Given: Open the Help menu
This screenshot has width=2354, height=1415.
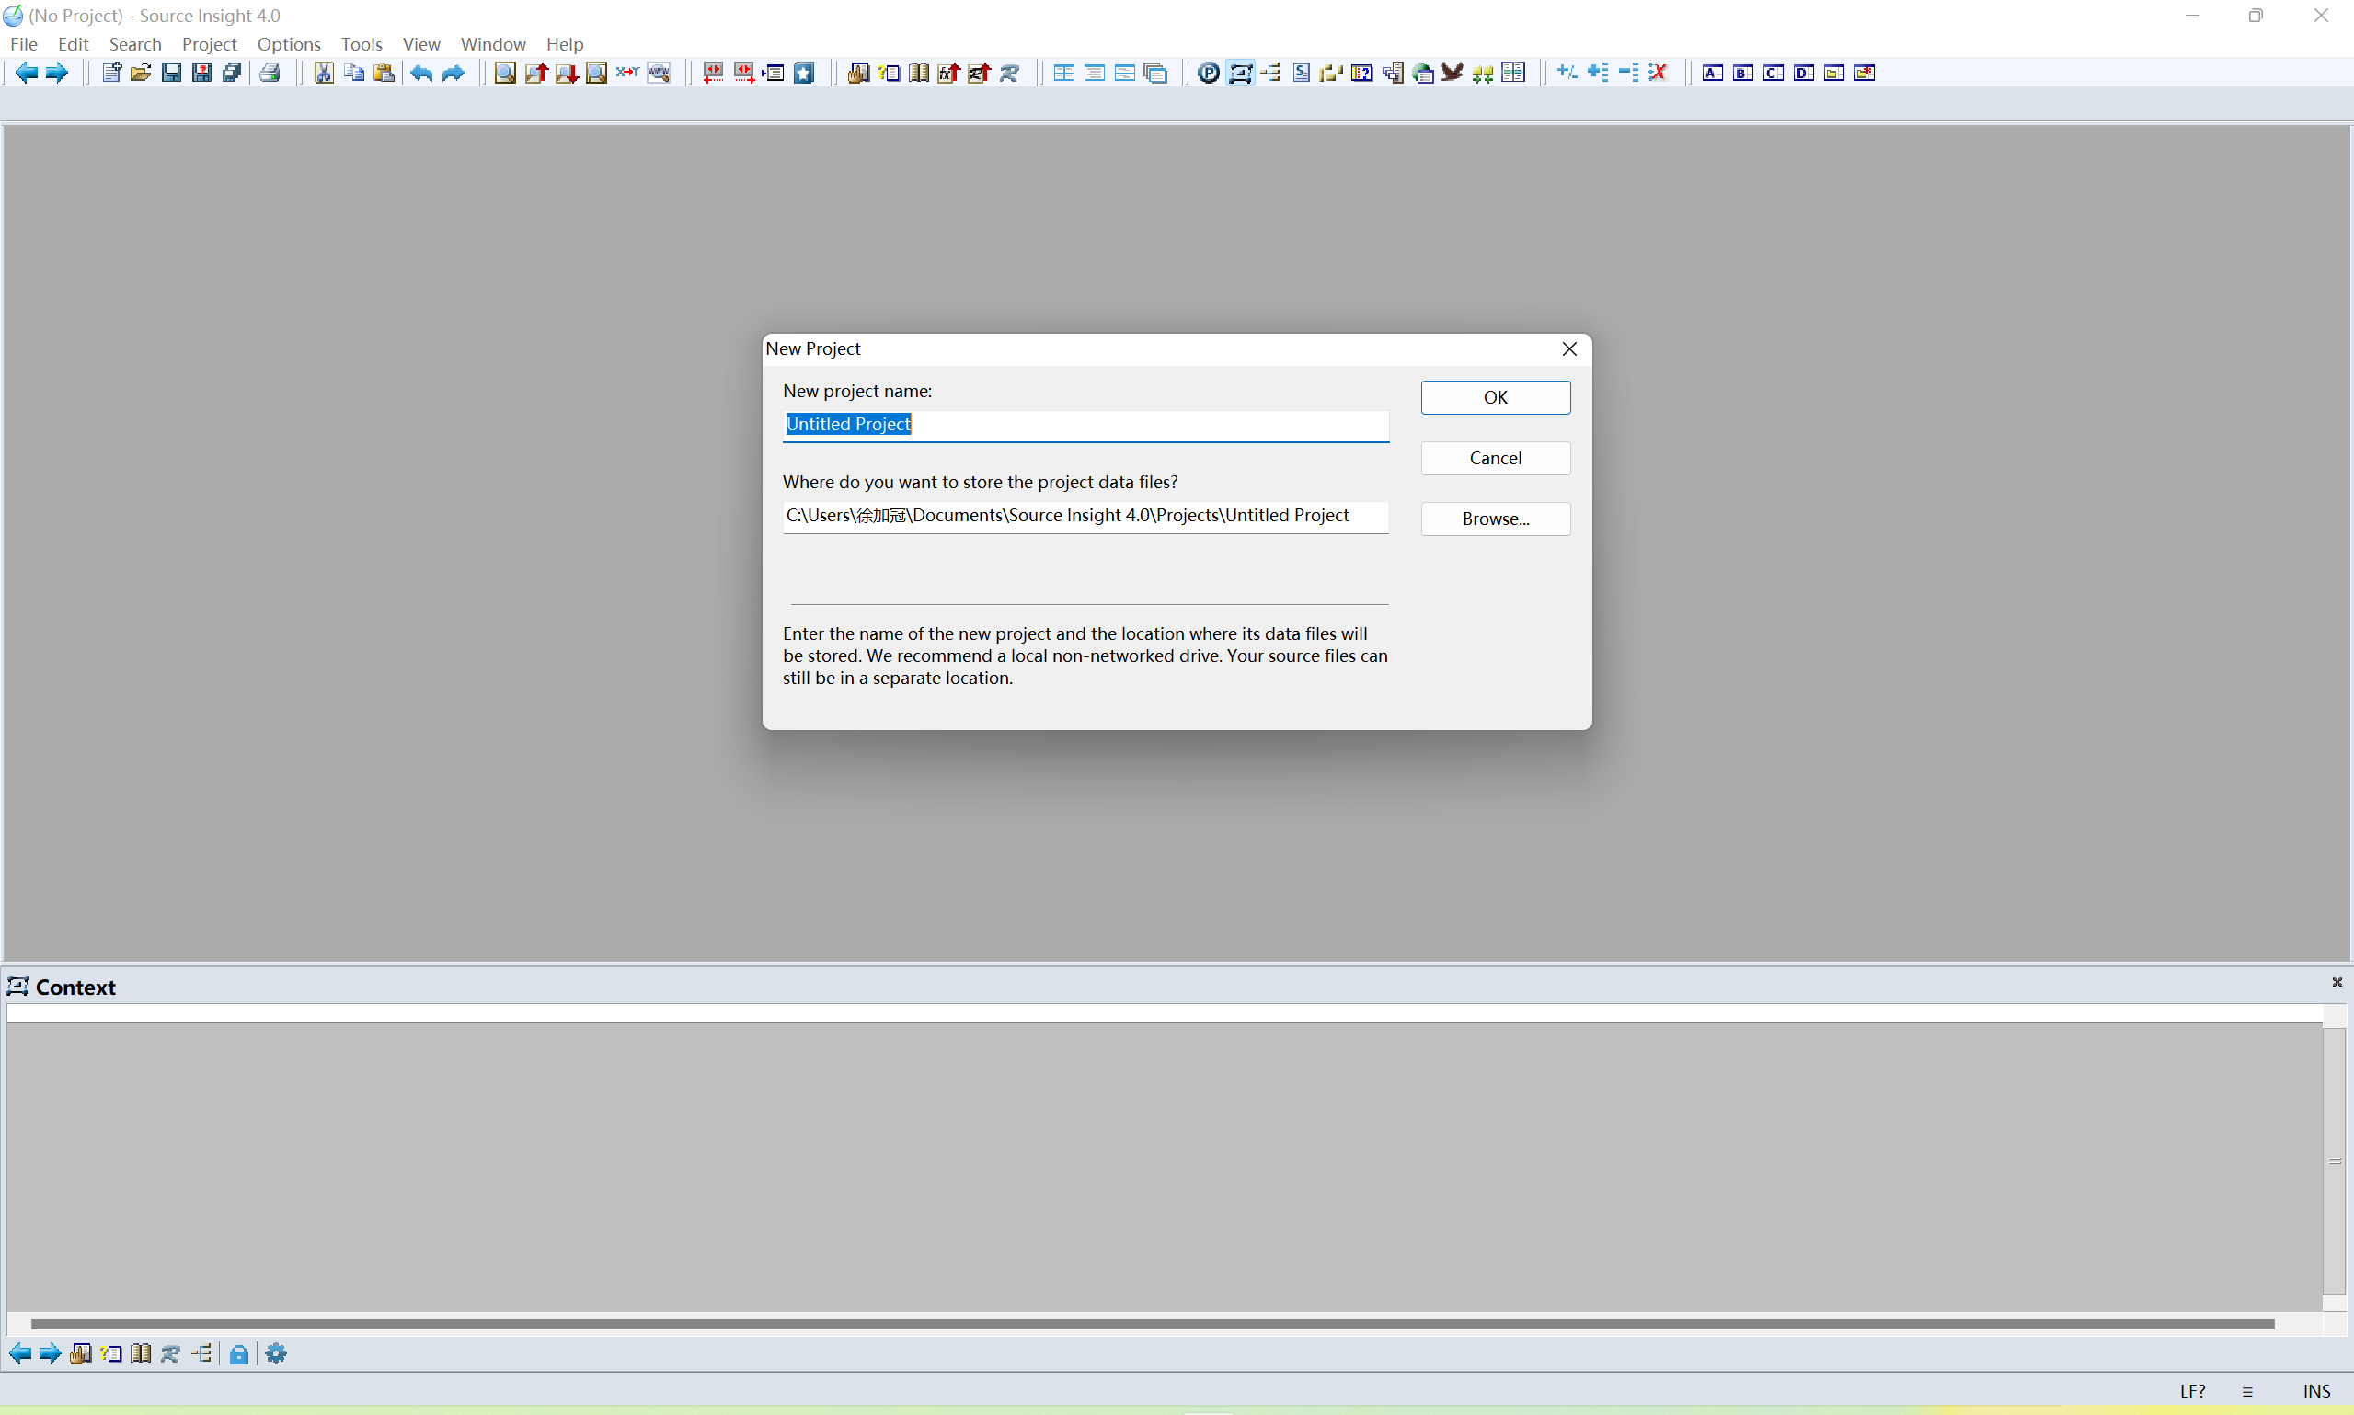Looking at the screenshot, I should 565,44.
